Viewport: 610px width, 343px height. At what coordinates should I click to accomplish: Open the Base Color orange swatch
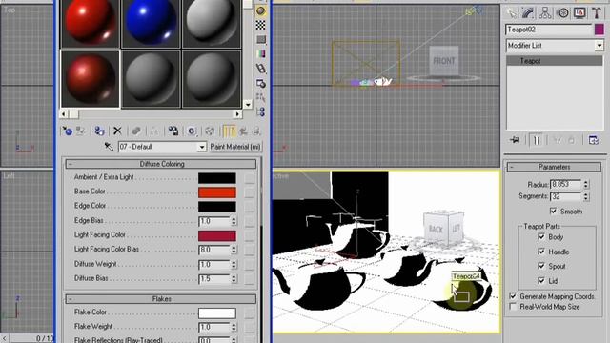pyautogui.click(x=217, y=192)
